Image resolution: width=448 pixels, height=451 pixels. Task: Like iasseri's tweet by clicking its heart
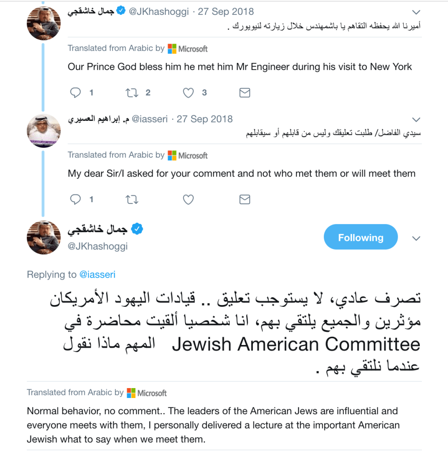pyautogui.click(x=188, y=199)
